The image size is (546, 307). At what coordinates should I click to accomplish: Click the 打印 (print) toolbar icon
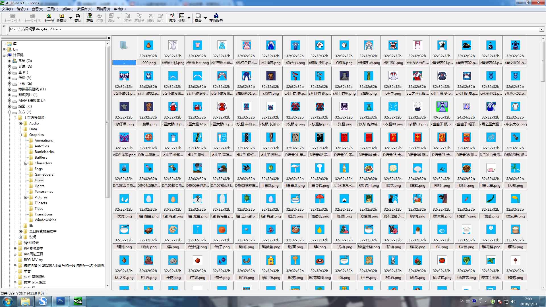(99, 18)
